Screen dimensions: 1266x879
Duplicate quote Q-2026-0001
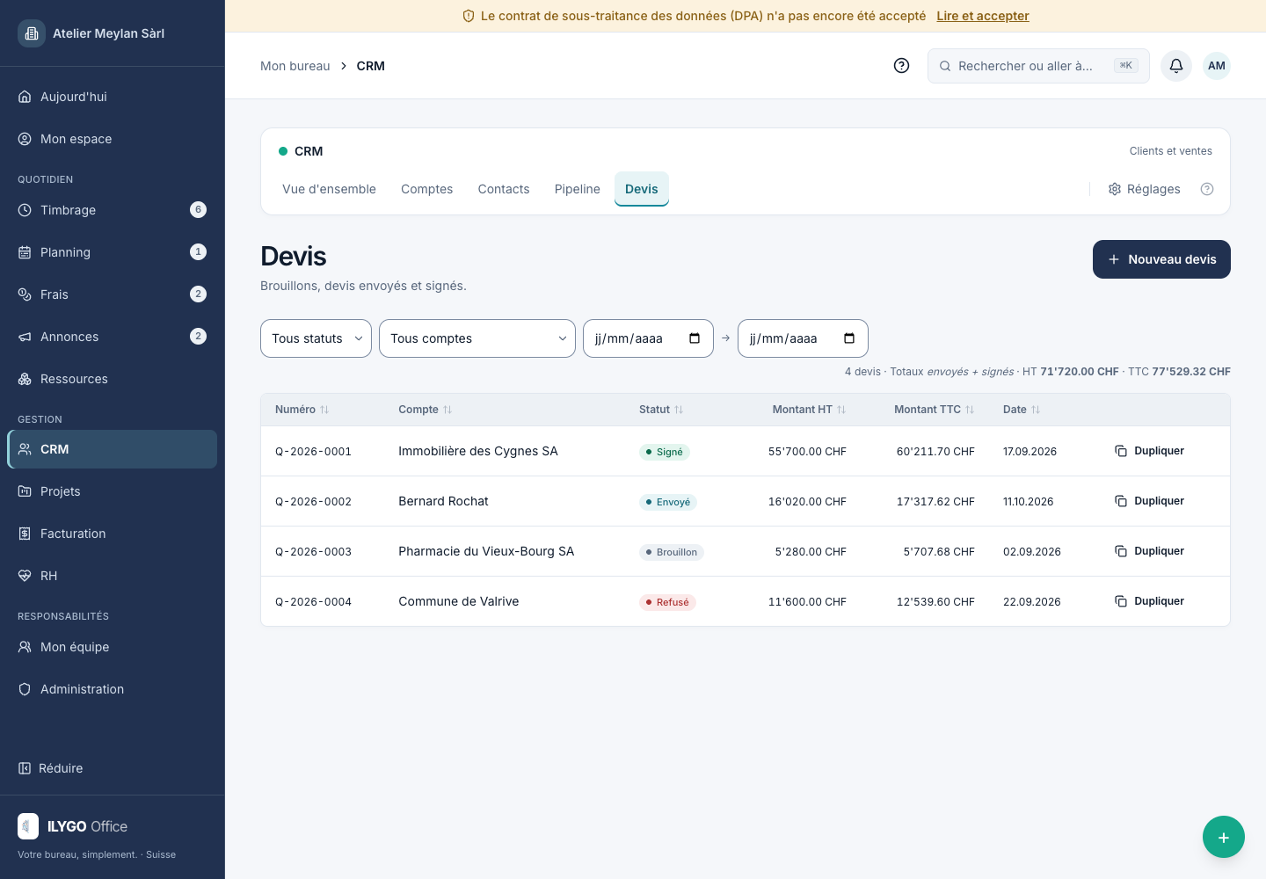pos(1150,451)
